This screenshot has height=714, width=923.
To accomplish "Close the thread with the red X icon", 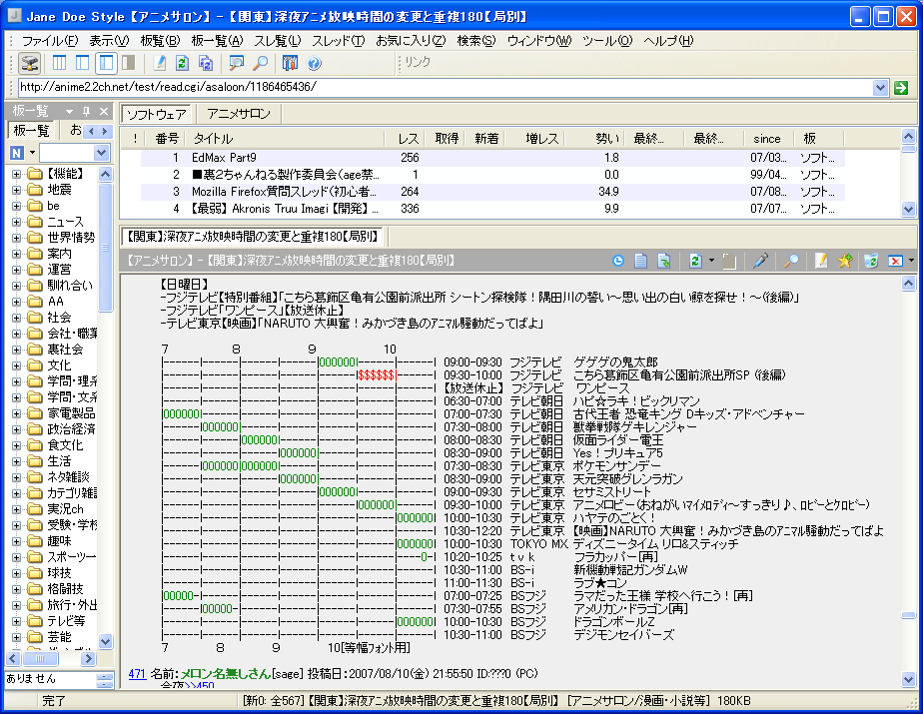I will (x=895, y=261).
